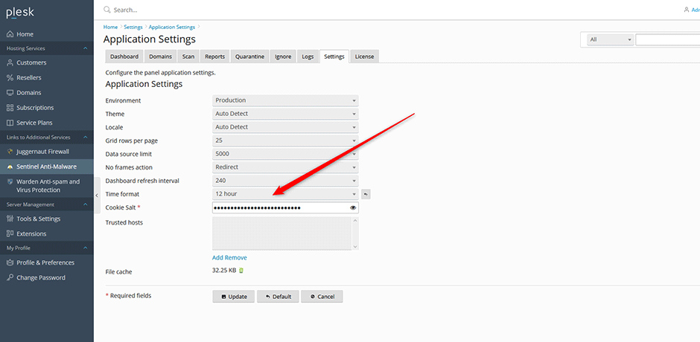Click the Juggernaut Firewall sidebar icon
Image resolution: width=700 pixels, height=342 pixels.
pyautogui.click(x=10, y=152)
